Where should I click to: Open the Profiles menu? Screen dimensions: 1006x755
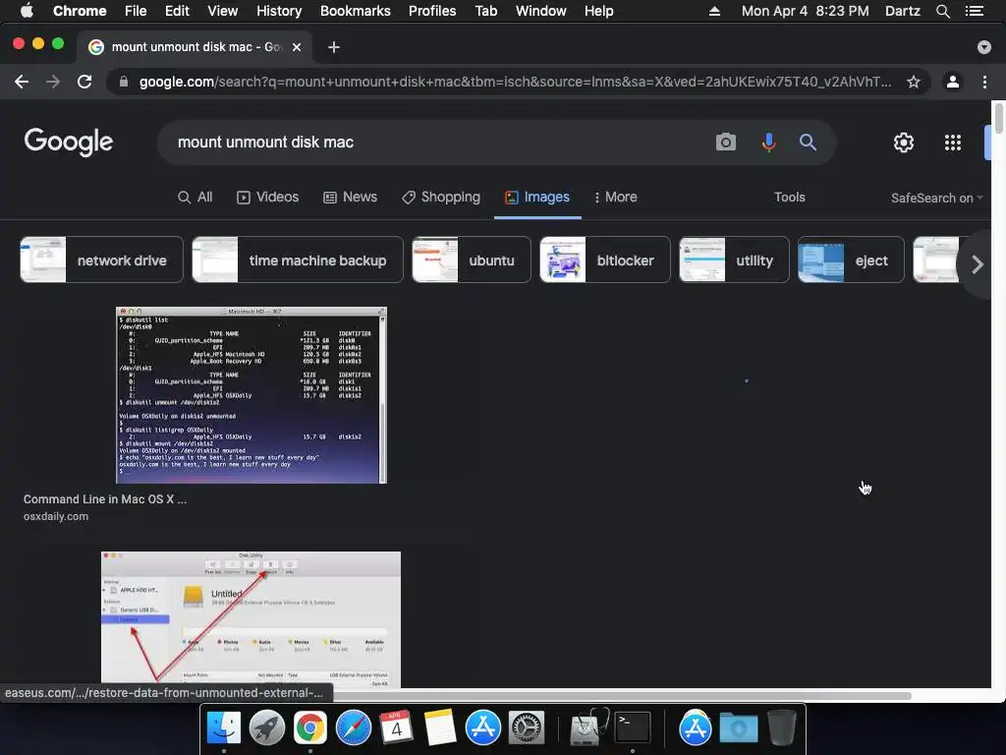[432, 11]
